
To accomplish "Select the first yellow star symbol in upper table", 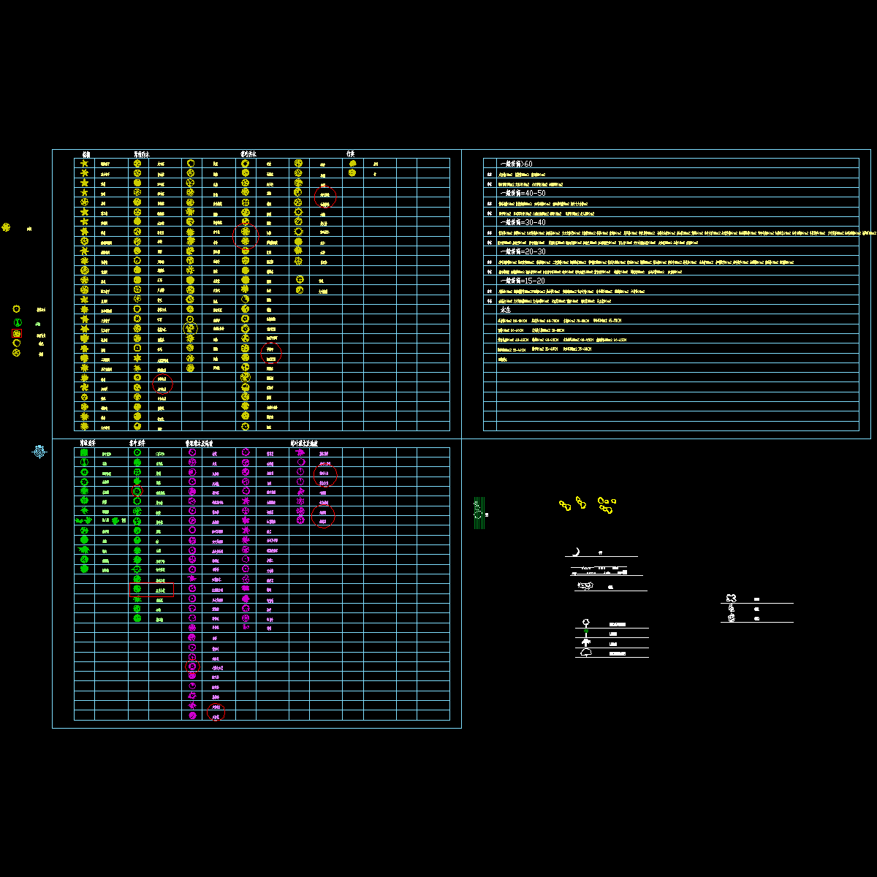I will point(85,164).
